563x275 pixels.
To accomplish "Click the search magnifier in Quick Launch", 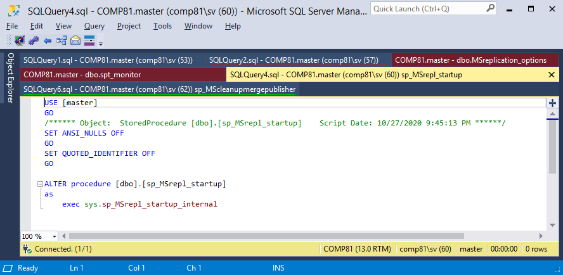I will (490, 8).
